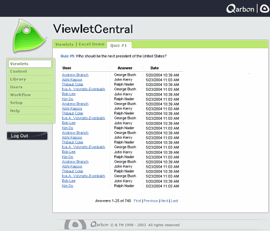Click the Answer column header

pyautogui.click(x=125, y=68)
